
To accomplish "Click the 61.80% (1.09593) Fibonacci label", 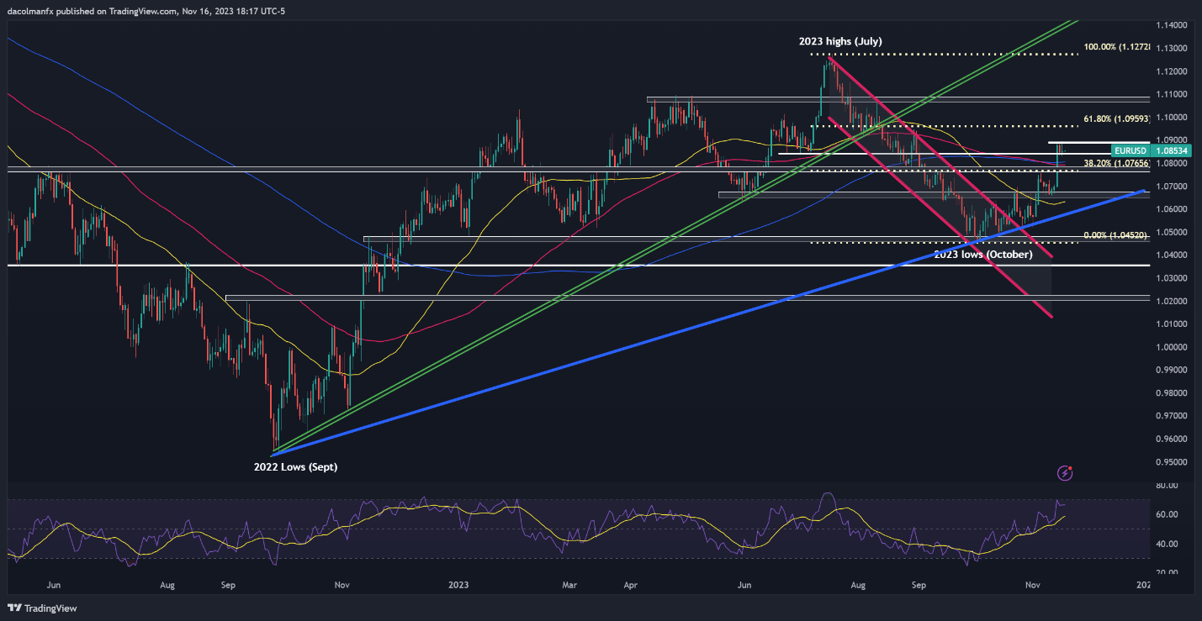I will (1115, 119).
